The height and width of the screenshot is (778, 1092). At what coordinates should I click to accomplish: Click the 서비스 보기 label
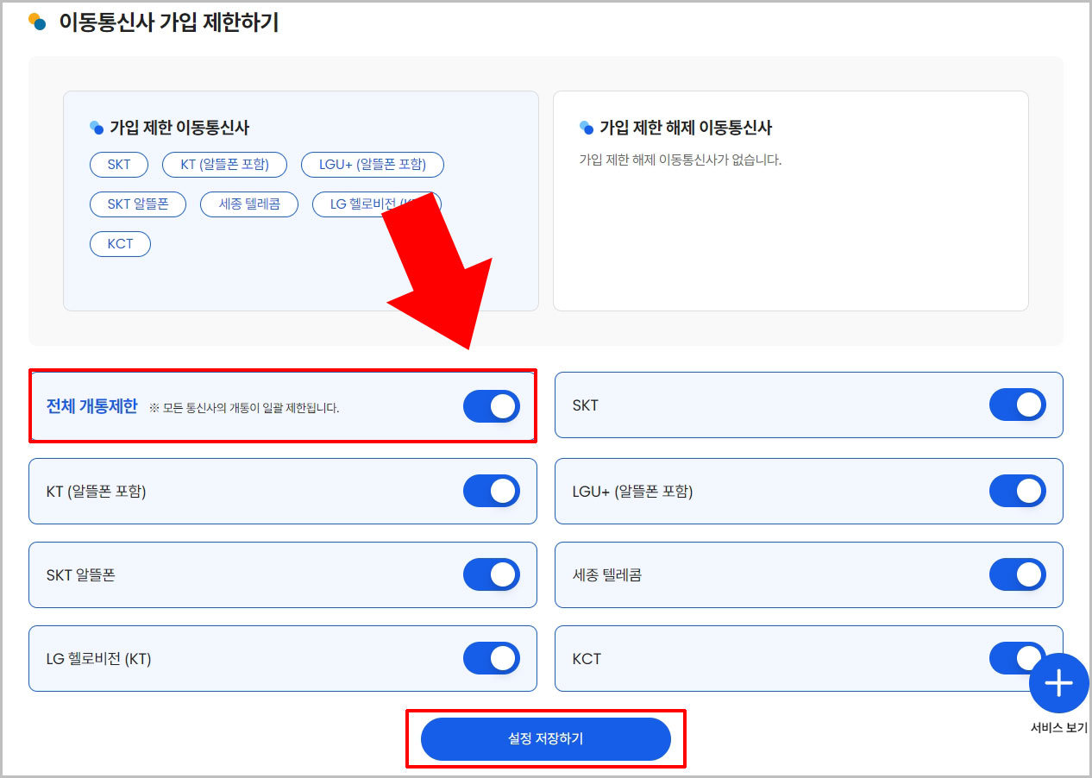pyautogui.click(x=1059, y=728)
